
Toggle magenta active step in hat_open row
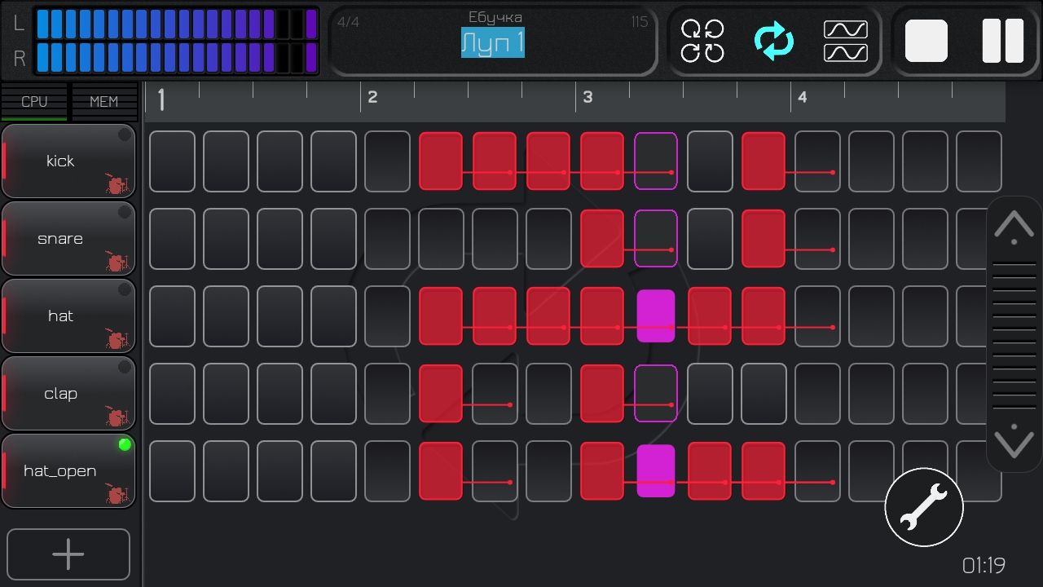656,471
